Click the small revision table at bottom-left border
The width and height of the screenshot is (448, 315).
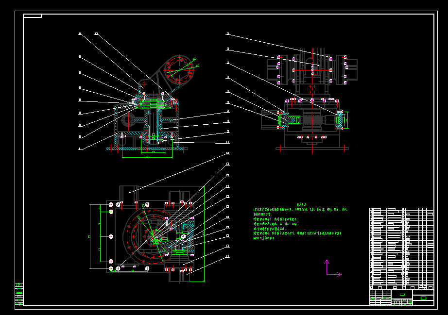19,294
